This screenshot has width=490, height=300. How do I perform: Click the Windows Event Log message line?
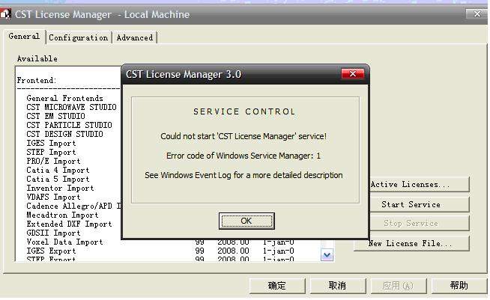point(244,175)
